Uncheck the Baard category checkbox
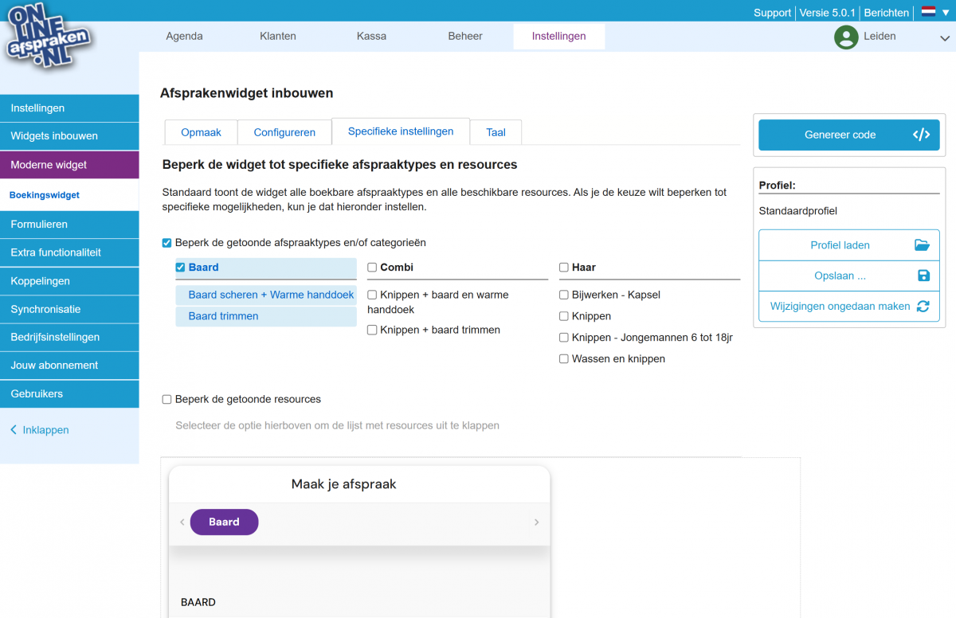 180,268
